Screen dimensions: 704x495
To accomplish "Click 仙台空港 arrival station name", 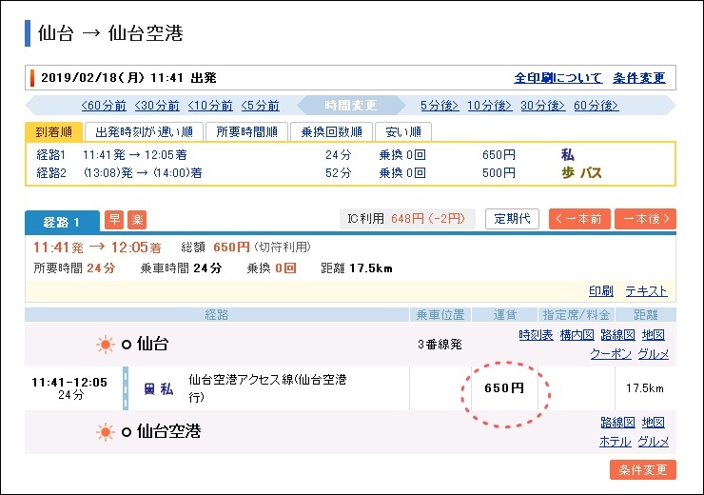I will (168, 432).
